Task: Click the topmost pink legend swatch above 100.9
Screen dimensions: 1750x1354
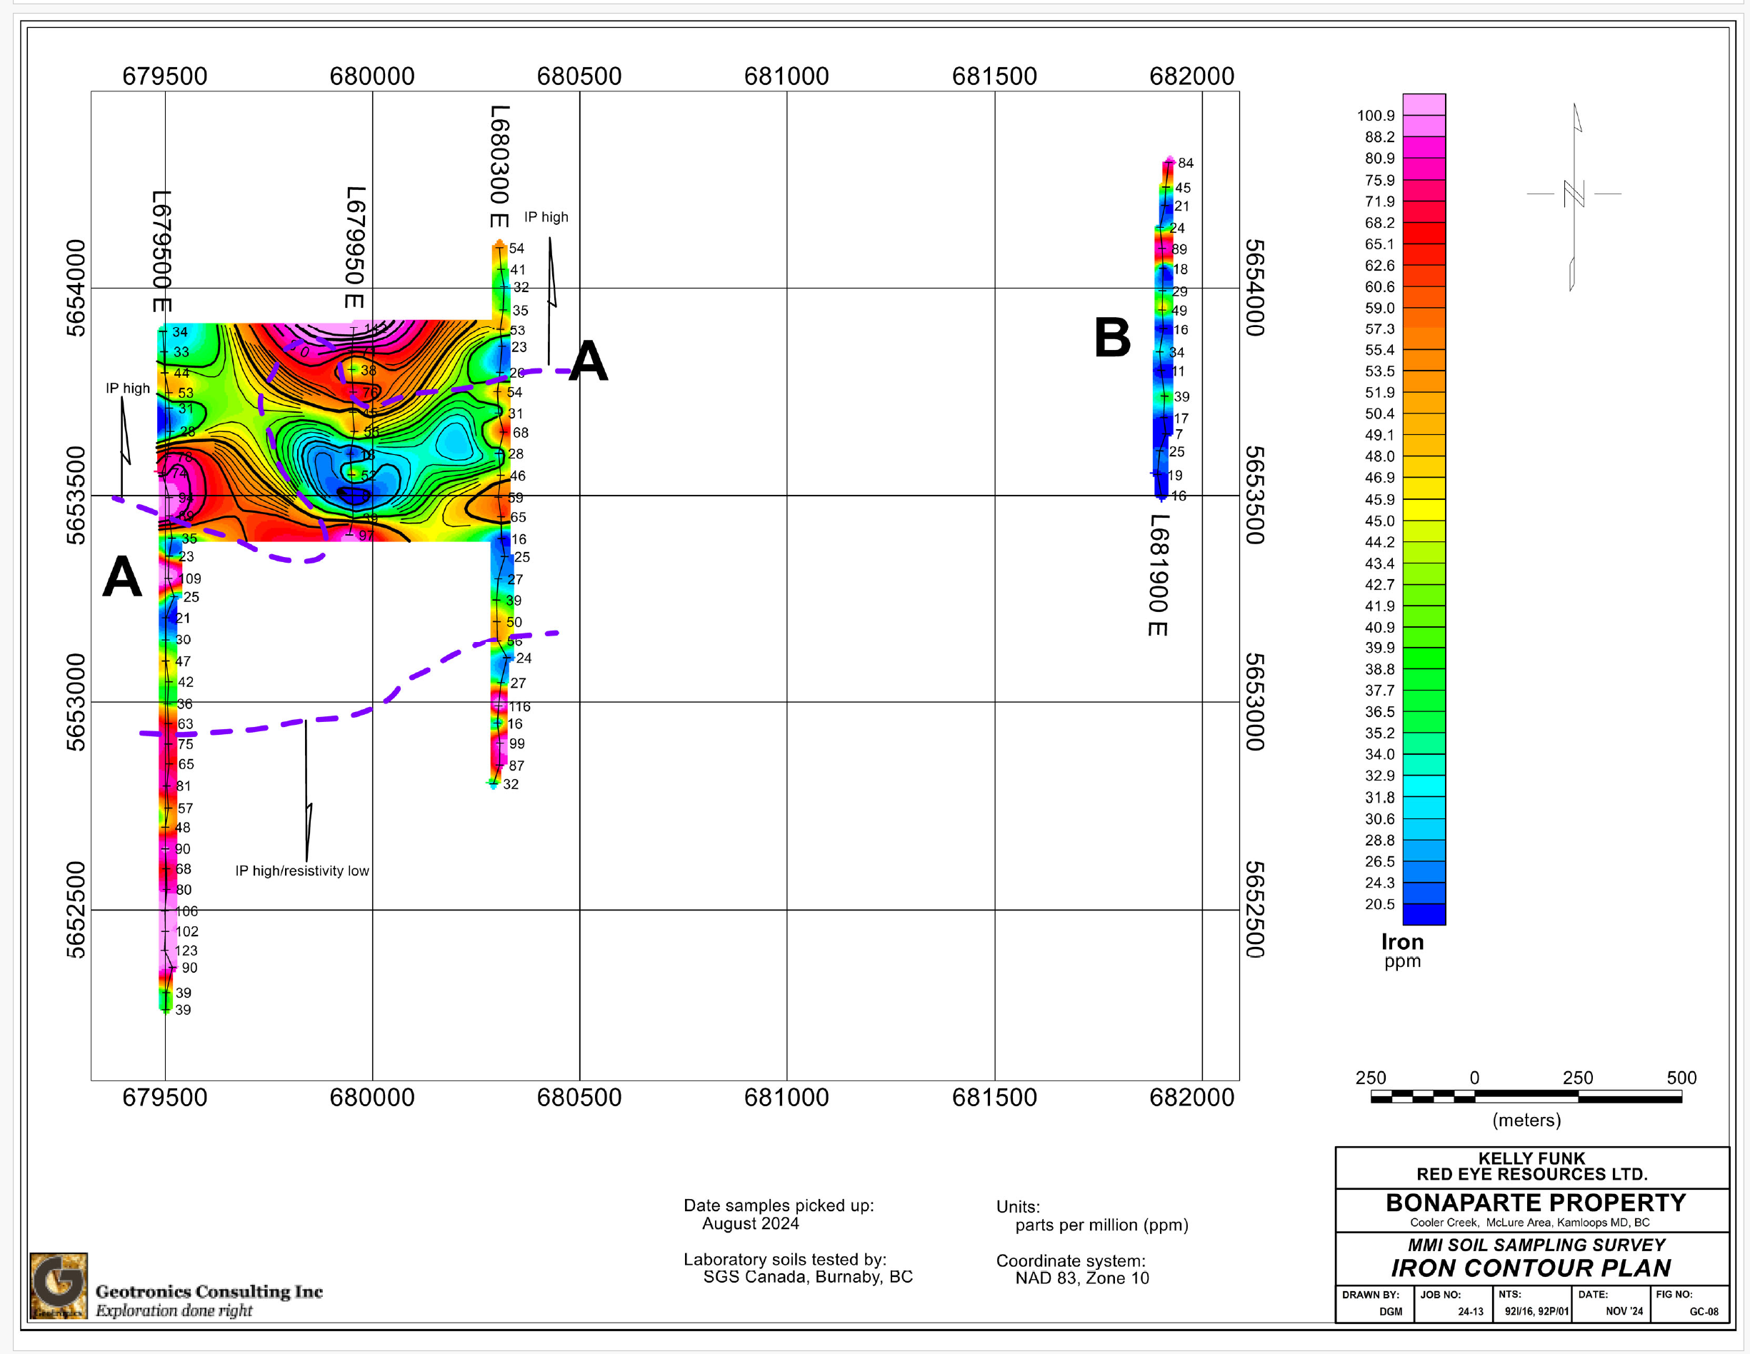Action: point(1424,104)
